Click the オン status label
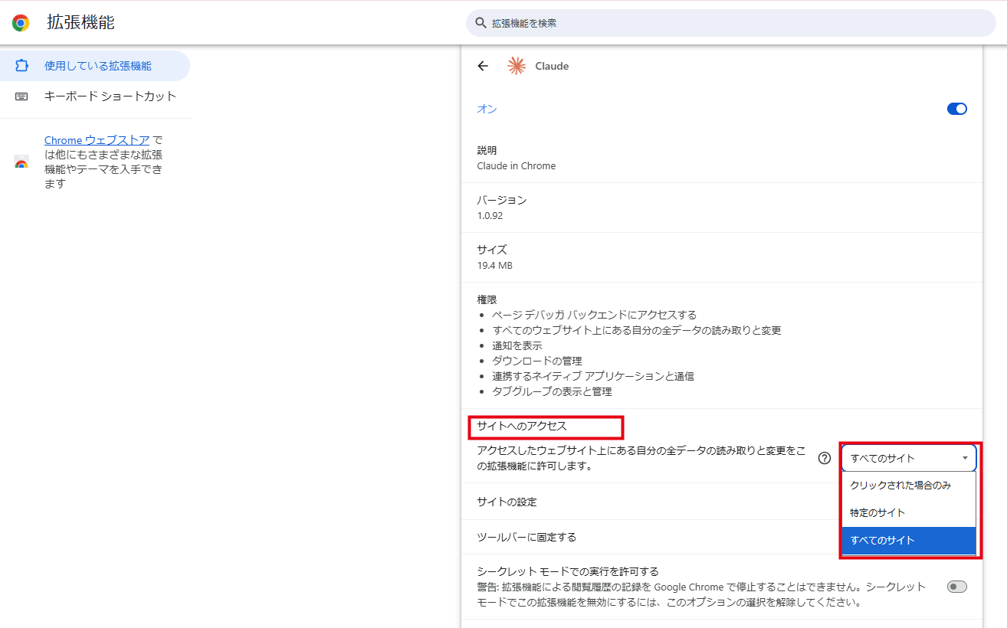Screen dimensions: 1007x628 [x=487, y=109]
